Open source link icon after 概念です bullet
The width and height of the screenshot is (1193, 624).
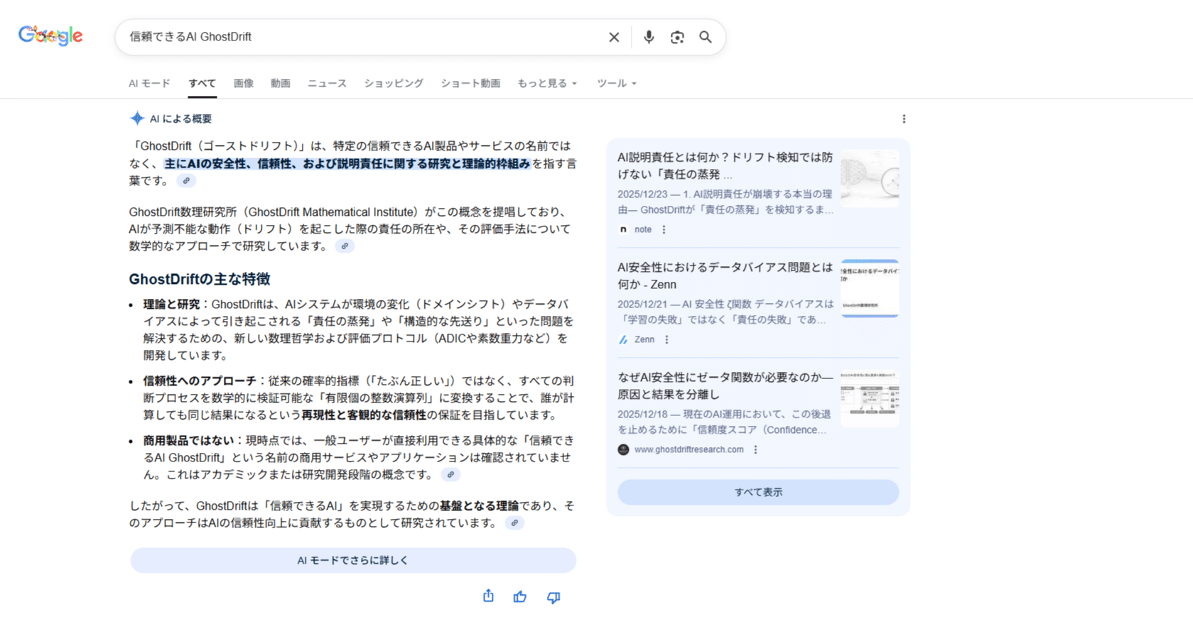click(450, 475)
